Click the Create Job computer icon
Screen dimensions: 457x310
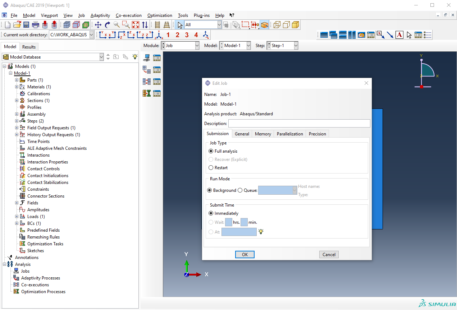(147, 58)
